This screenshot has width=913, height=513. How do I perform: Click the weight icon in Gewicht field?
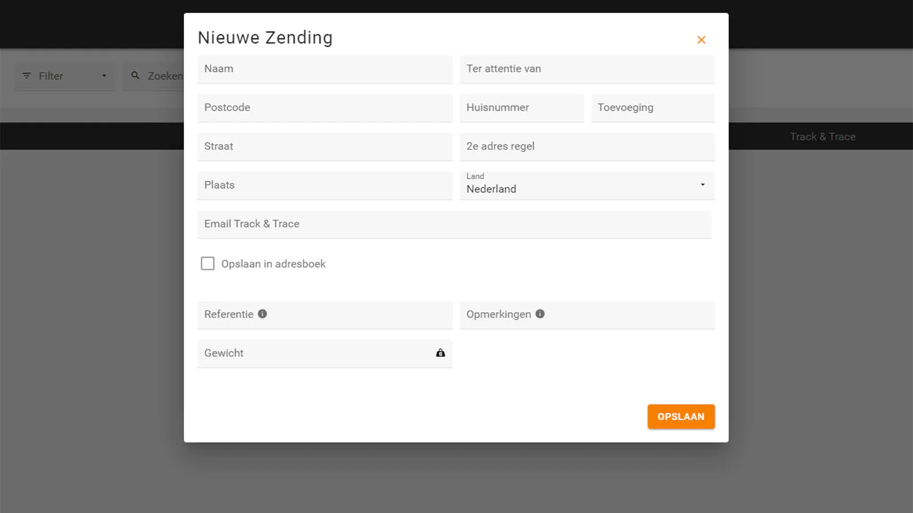[441, 353]
